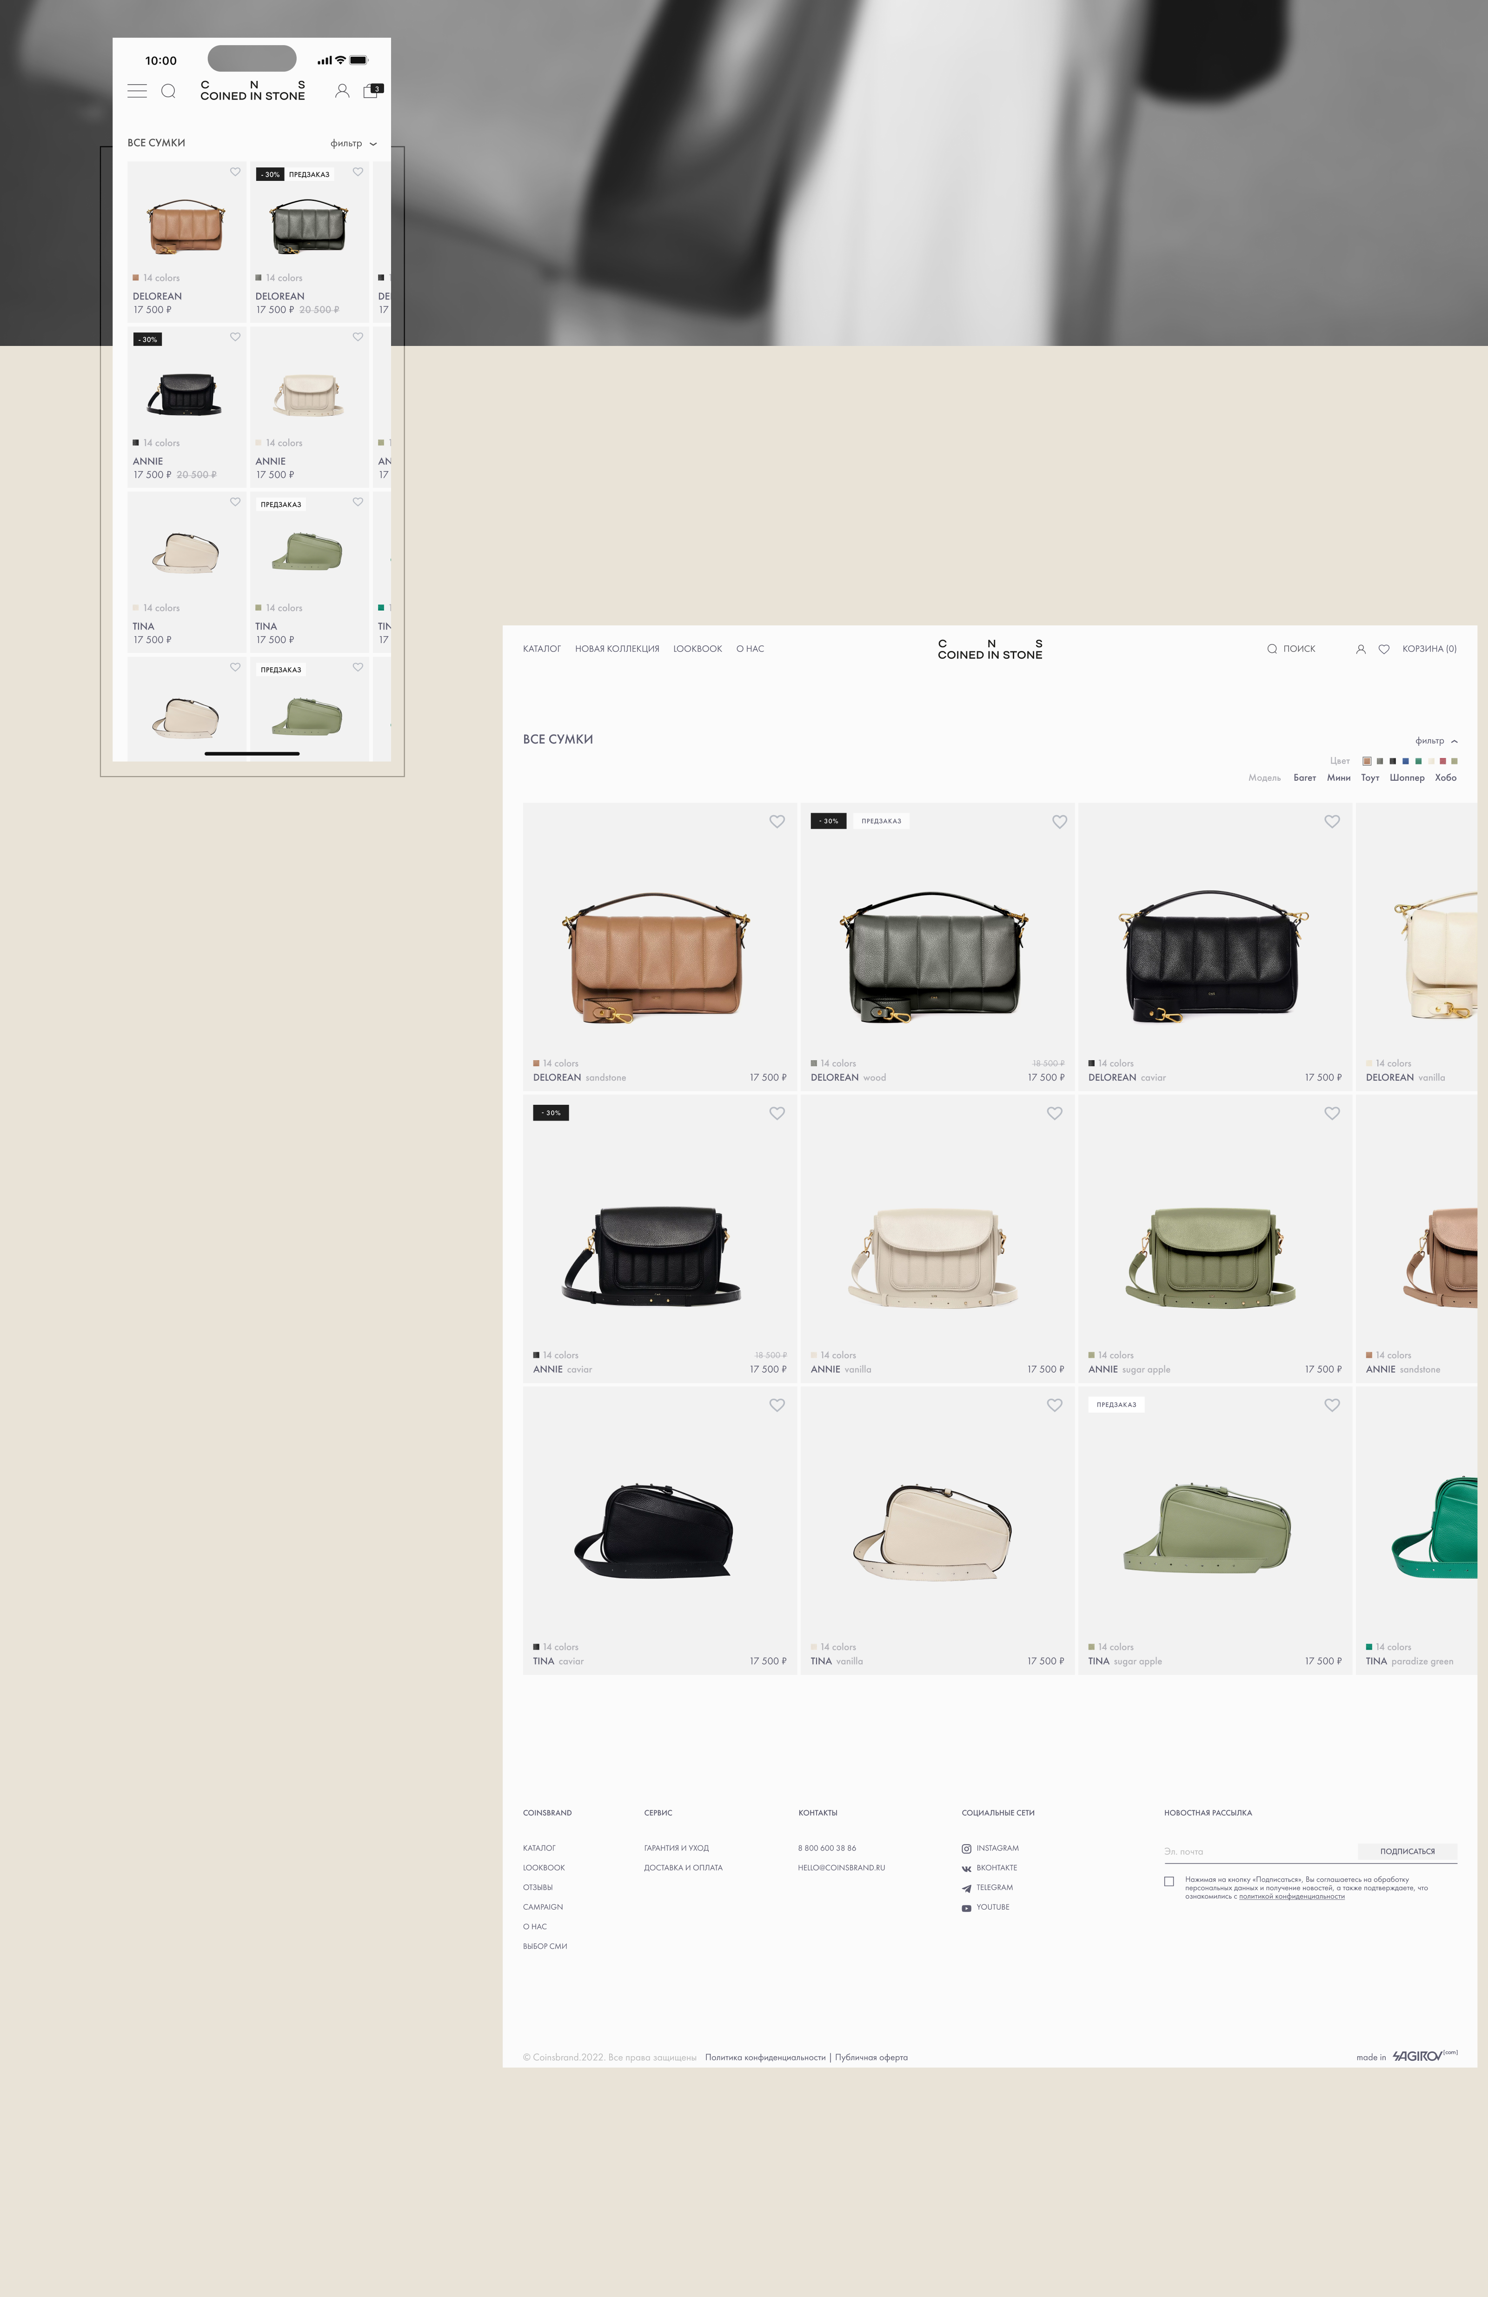Open the ГАРАНТИЯ И УХОД footer link
This screenshot has width=1488, height=2297.
click(676, 1848)
